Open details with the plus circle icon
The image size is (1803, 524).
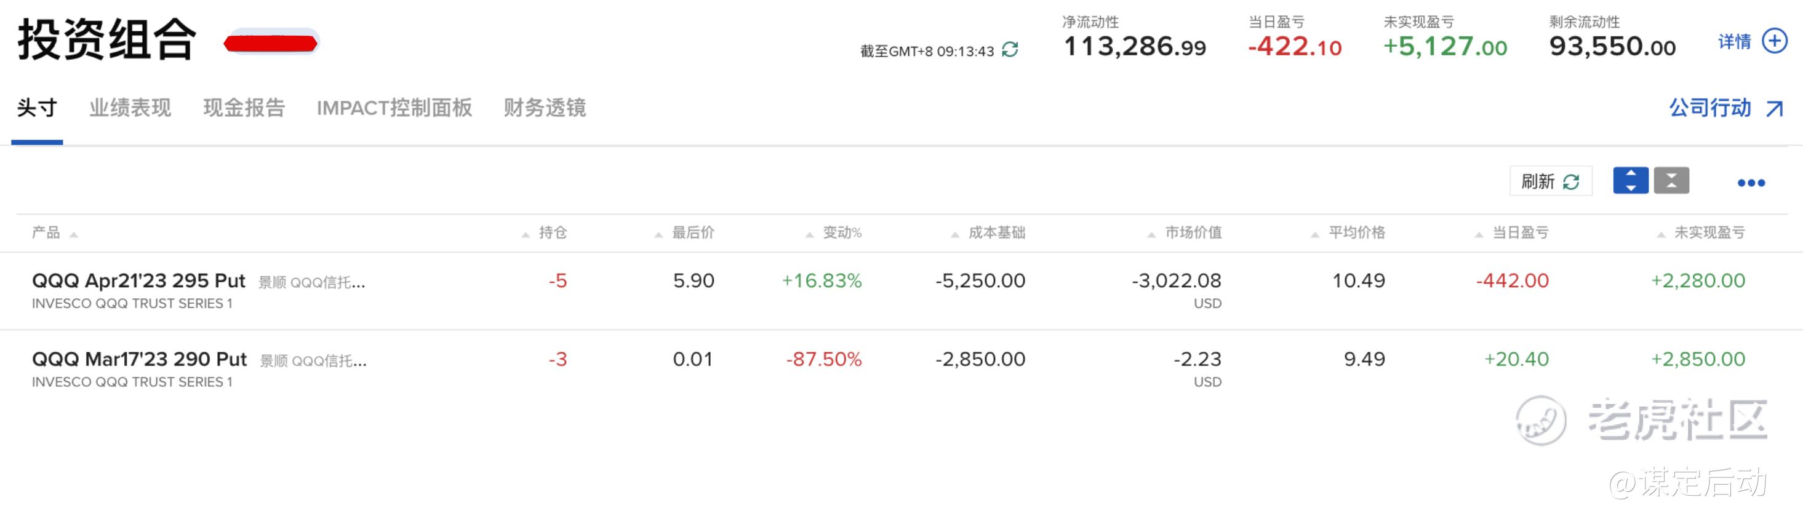[1774, 41]
